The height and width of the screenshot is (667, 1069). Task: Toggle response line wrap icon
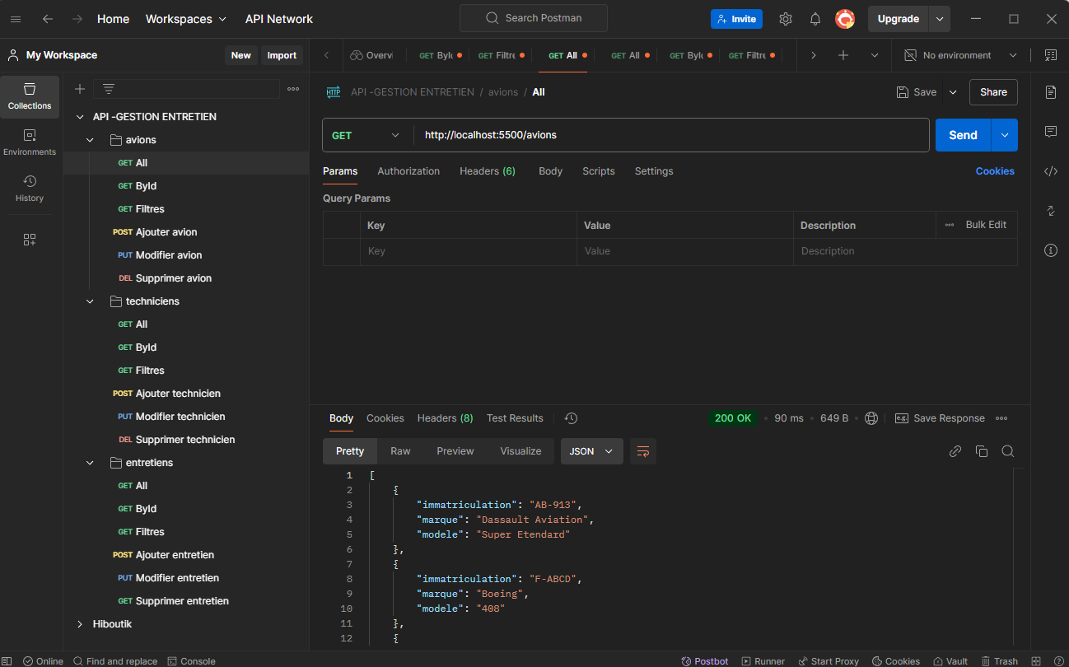pos(643,451)
